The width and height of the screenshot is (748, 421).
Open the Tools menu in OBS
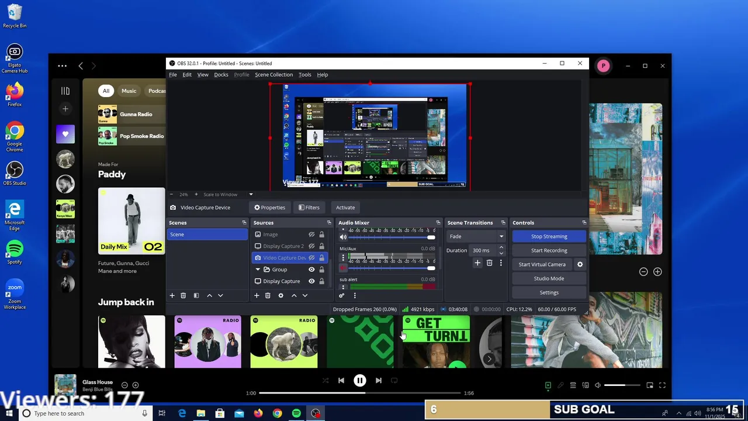304,75
